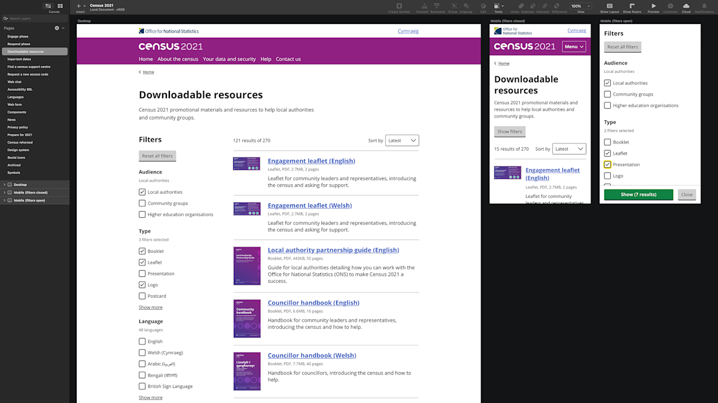Viewport: 718px width, 403px height.
Task: Check Community groups in mobile filters open artboard
Action: click(x=607, y=94)
